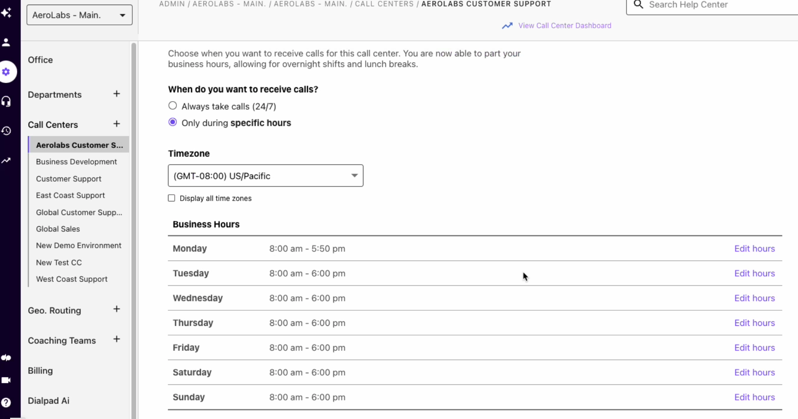Edit hours for Thursday
Image resolution: width=798 pixels, height=419 pixels.
click(x=755, y=323)
